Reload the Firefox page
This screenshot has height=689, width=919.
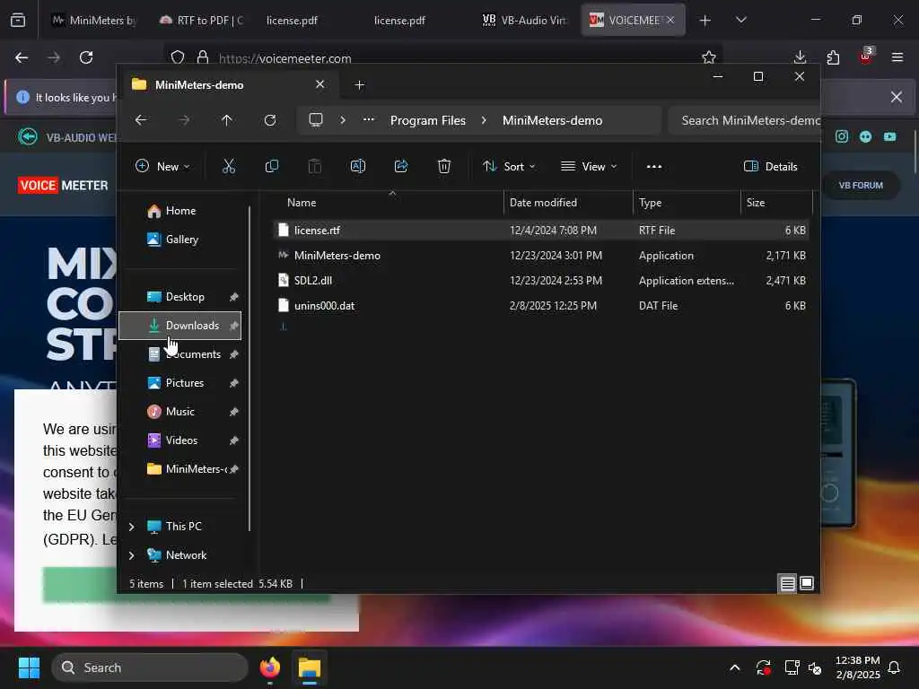86,57
